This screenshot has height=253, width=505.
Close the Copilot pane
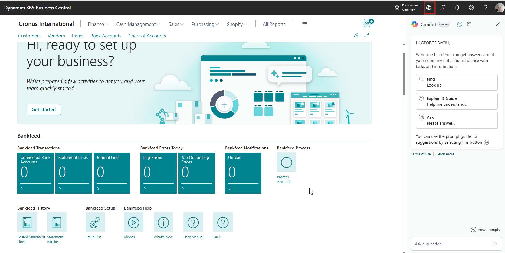point(497,24)
